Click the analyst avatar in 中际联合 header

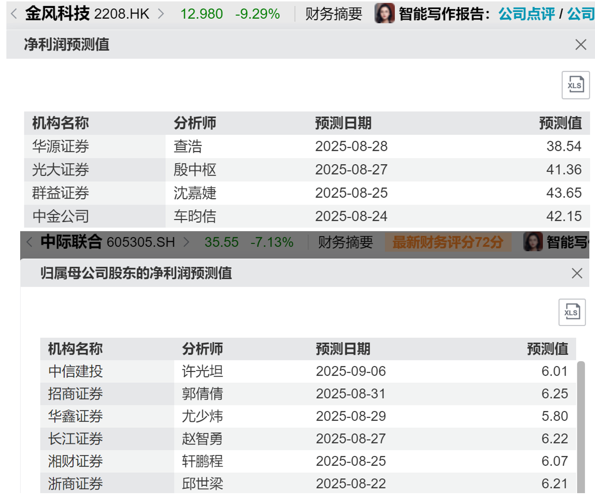[533, 242]
